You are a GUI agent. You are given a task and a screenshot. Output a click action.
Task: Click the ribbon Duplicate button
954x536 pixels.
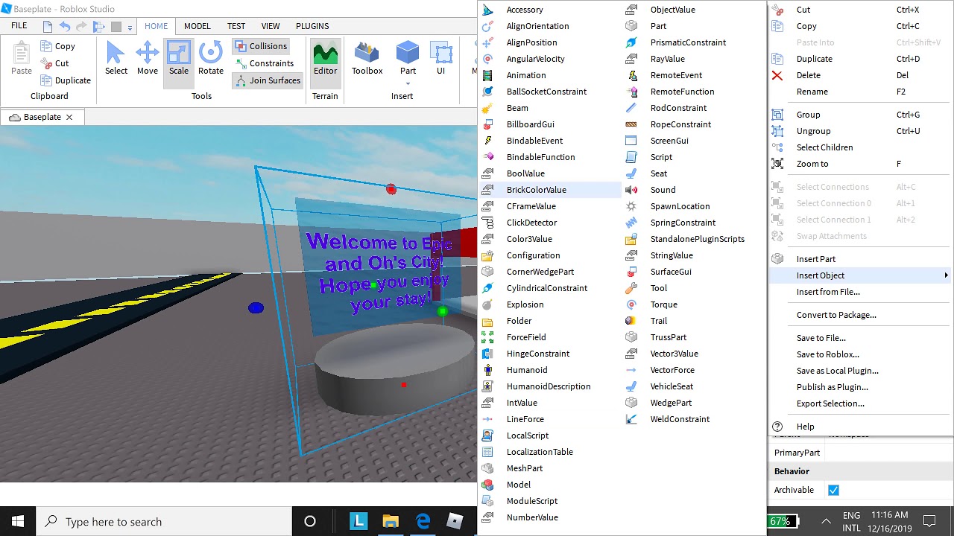pyautogui.click(x=66, y=80)
